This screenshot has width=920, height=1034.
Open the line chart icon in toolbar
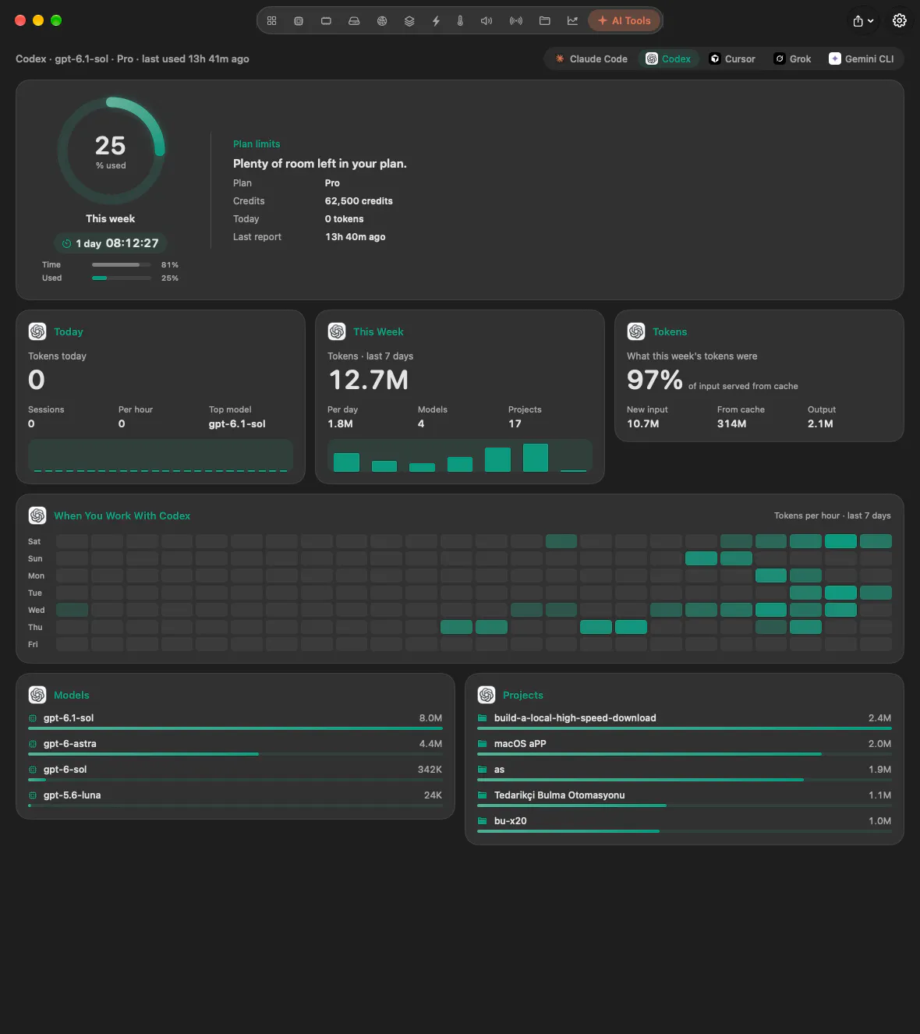tap(573, 21)
